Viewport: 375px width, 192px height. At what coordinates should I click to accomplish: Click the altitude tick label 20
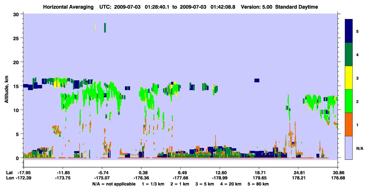[16, 62]
